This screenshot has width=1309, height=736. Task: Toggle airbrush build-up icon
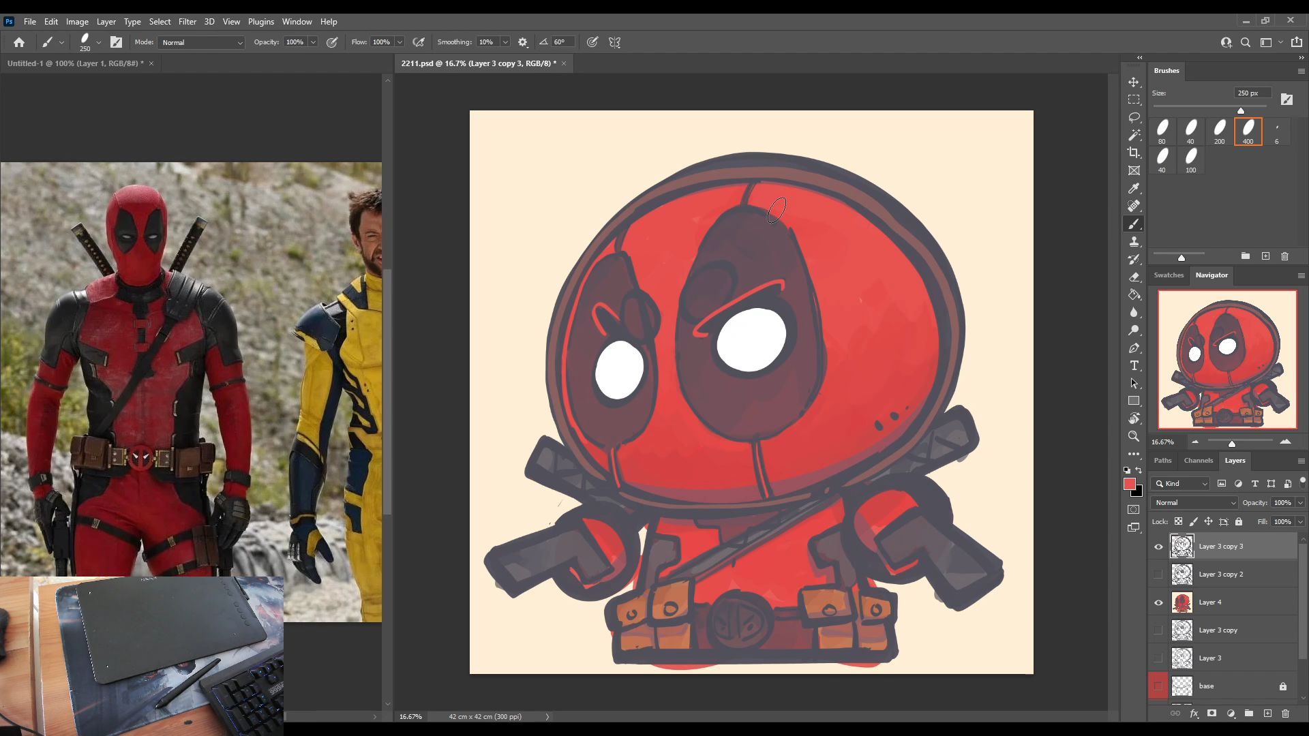click(419, 42)
